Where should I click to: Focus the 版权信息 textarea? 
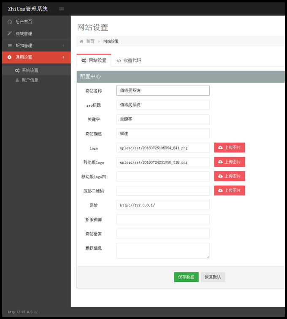click(x=163, y=251)
